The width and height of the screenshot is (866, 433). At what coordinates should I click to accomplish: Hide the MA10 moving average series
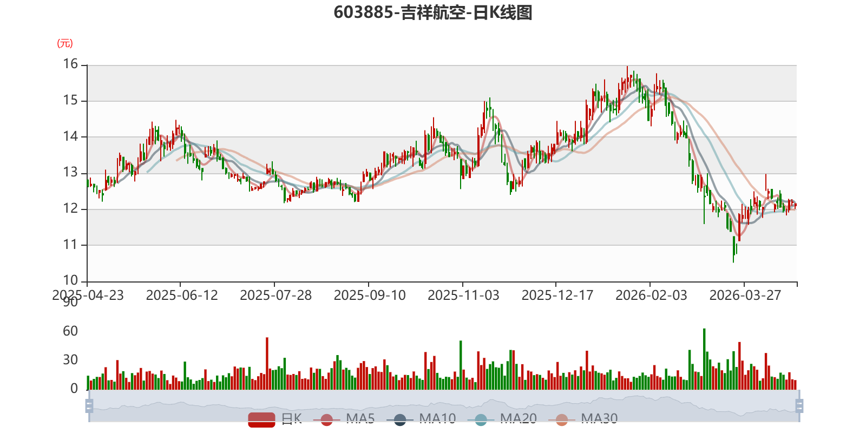point(421,419)
